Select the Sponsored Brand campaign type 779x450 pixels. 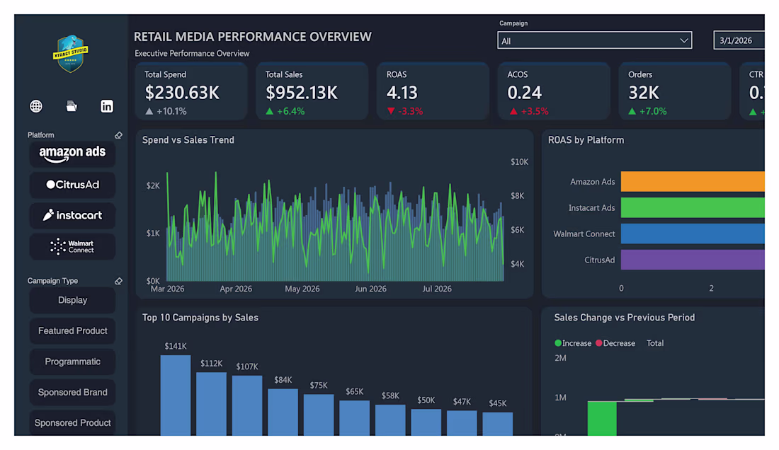[72, 393]
